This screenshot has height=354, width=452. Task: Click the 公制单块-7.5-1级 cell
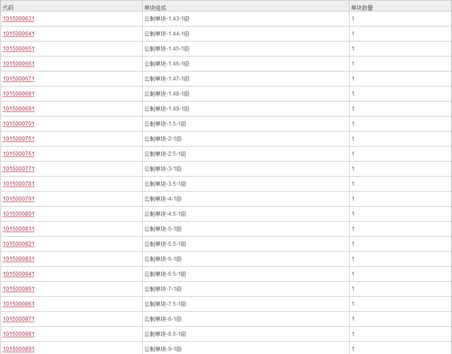[165, 304]
